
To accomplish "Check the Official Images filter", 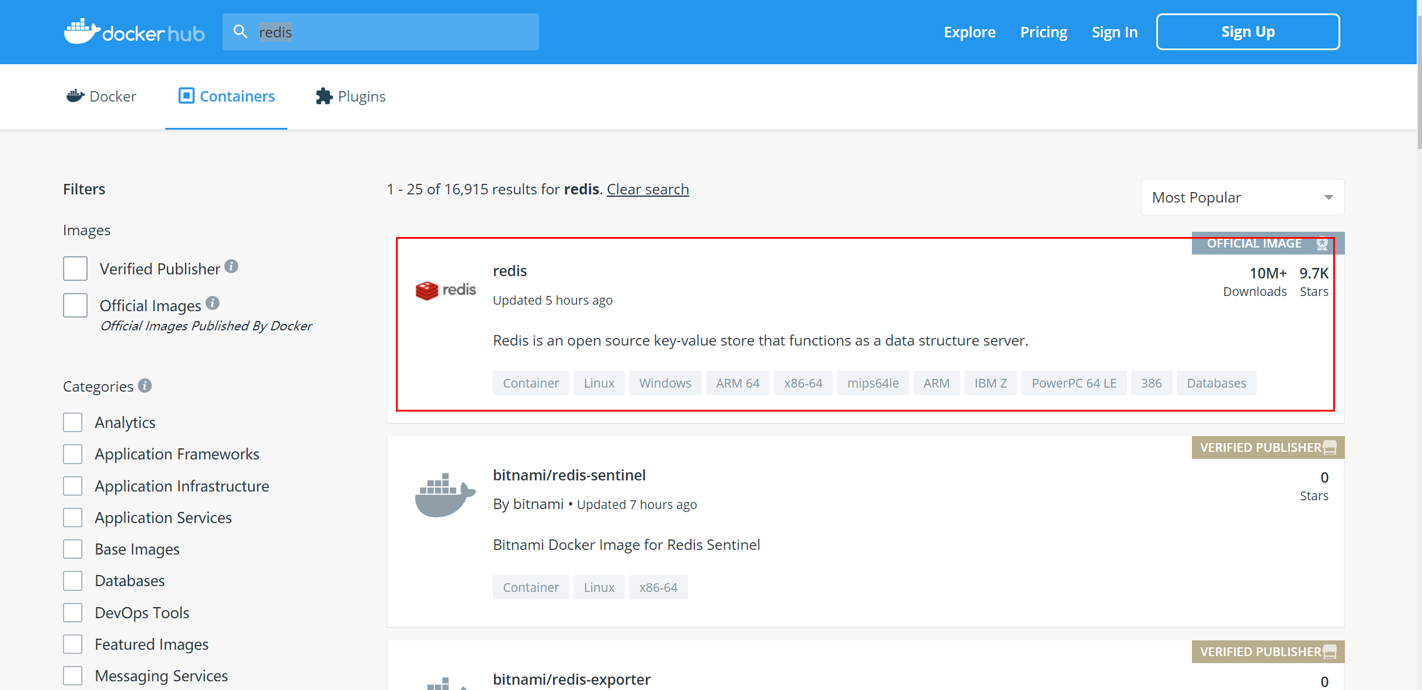I will (75, 305).
